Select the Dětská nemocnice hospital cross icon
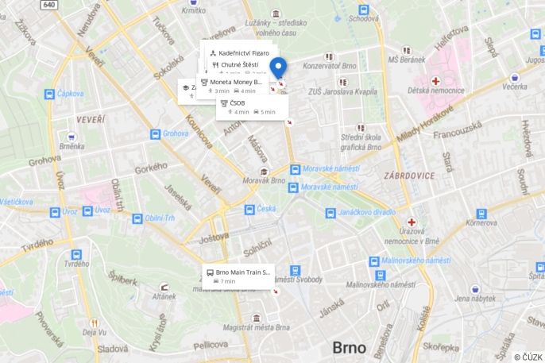 (435, 81)
